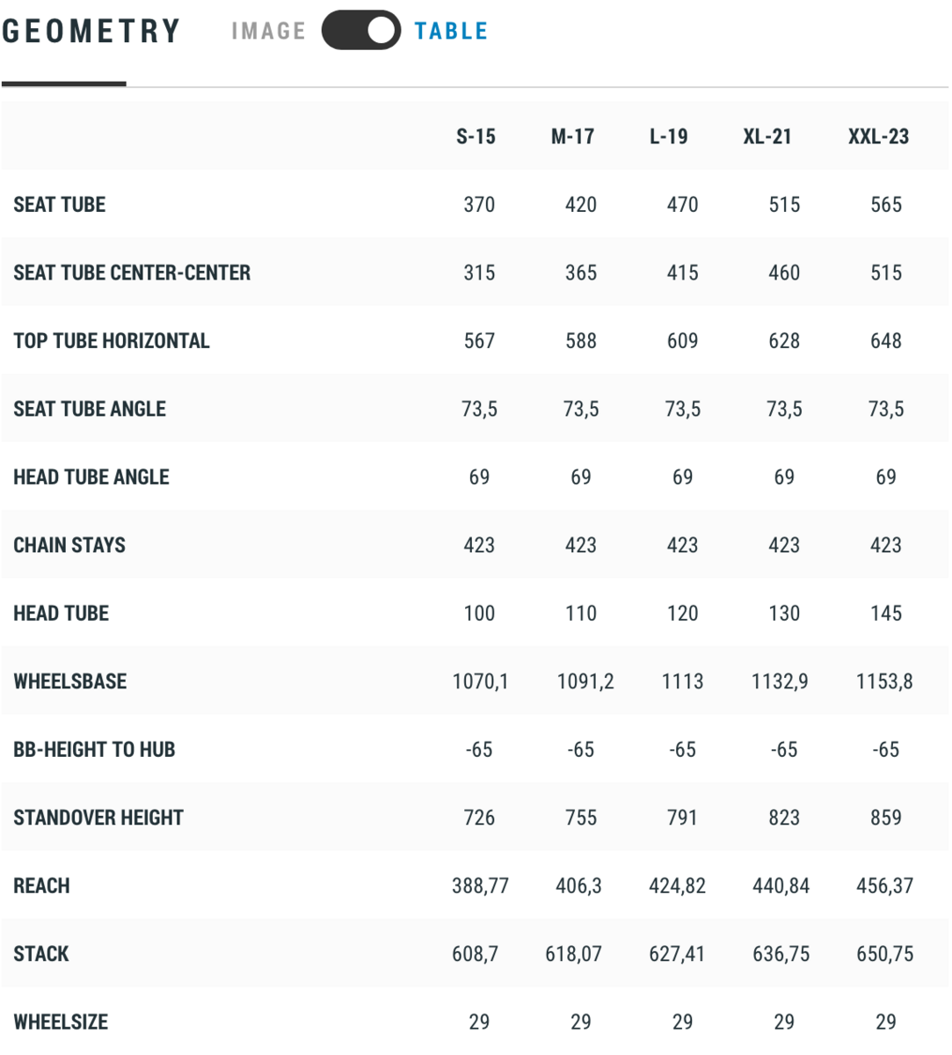Click the TABLE view label
The height and width of the screenshot is (1055, 952).
[x=451, y=32]
